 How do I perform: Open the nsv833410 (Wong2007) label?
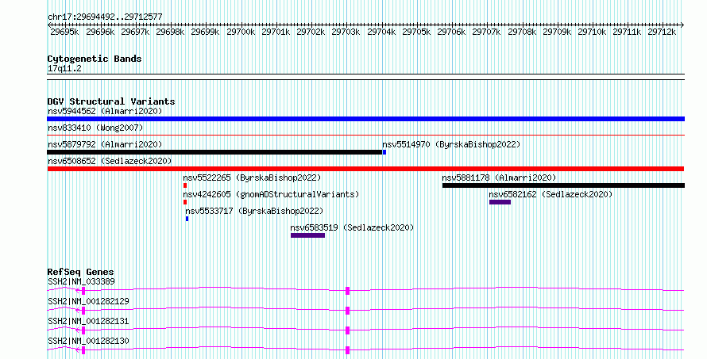[x=95, y=128]
